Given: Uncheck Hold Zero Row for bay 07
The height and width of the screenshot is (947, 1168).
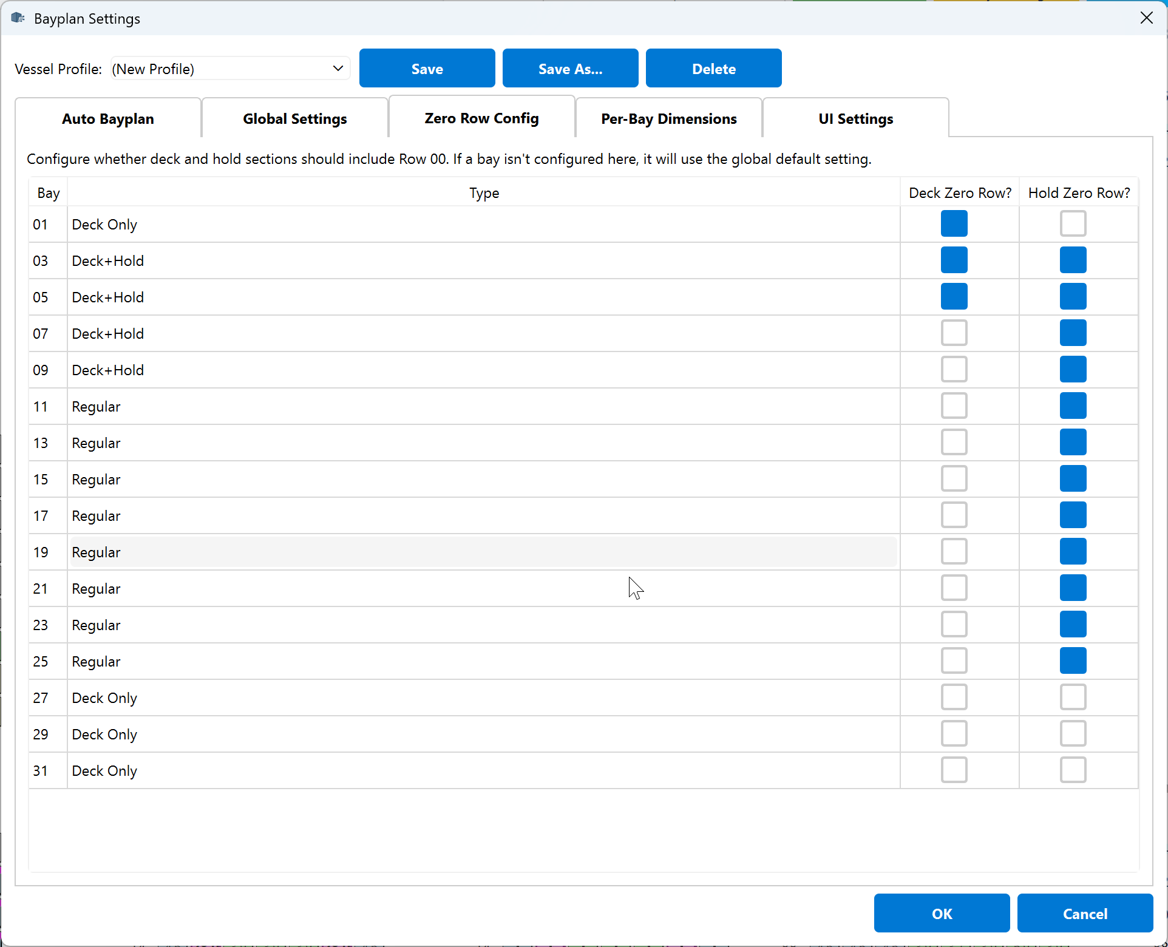Looking at the screenshot, I should coord(1073,333).
